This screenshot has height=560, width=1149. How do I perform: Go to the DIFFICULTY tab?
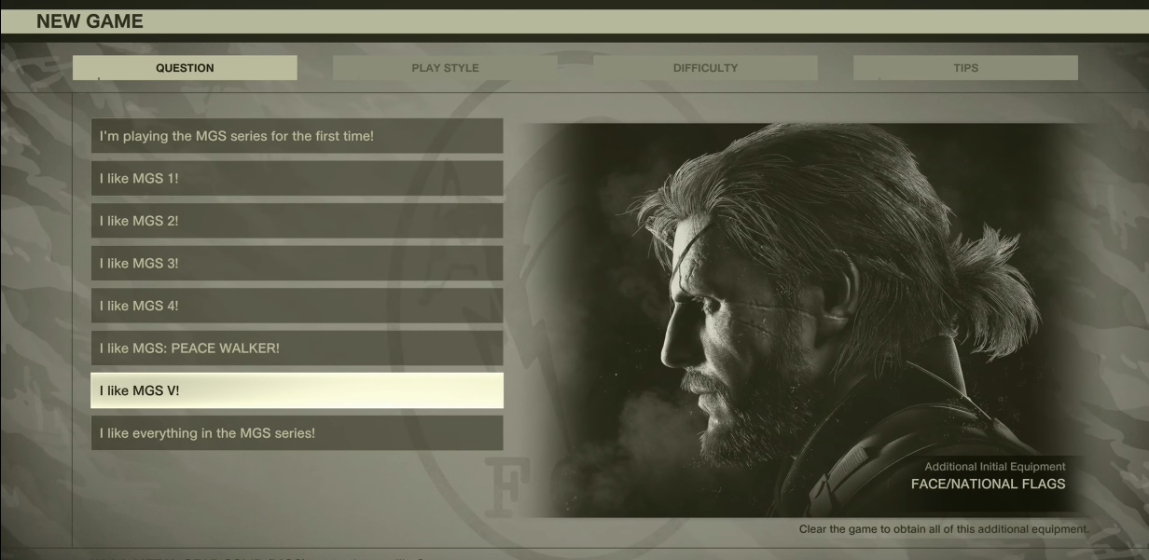(x=705, y=68)
